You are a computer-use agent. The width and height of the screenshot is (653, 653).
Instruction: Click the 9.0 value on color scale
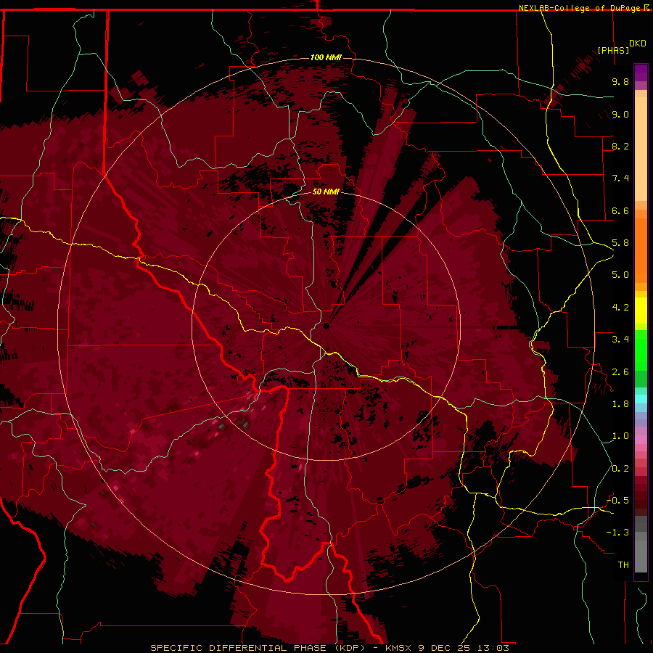click(620, 114)
